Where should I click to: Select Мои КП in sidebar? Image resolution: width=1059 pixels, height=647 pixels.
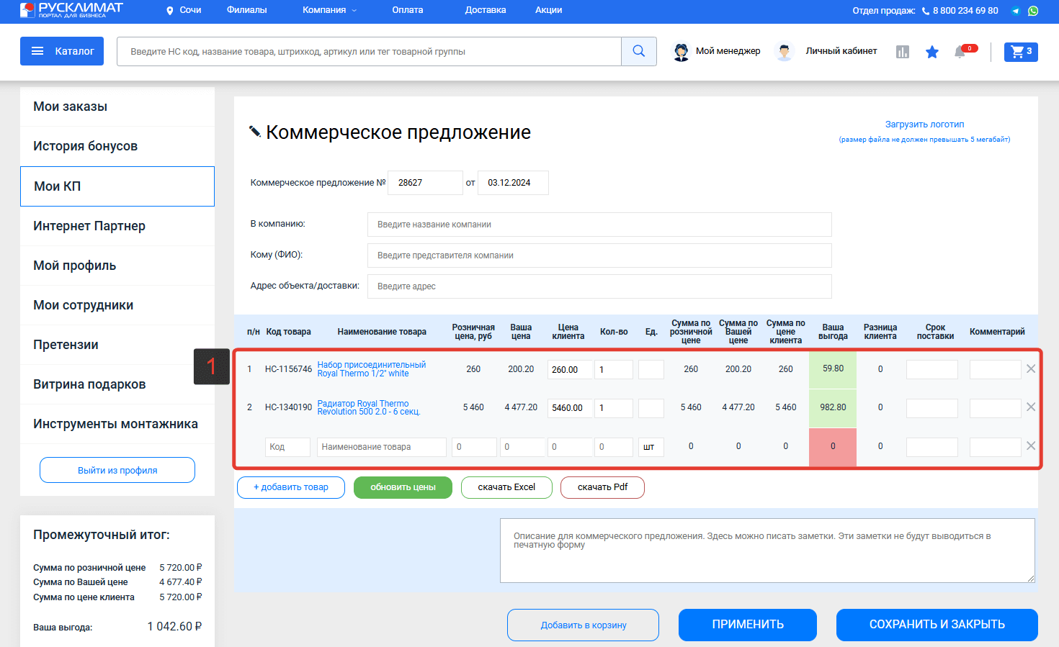pyautogui.click(x=117, y=186)
